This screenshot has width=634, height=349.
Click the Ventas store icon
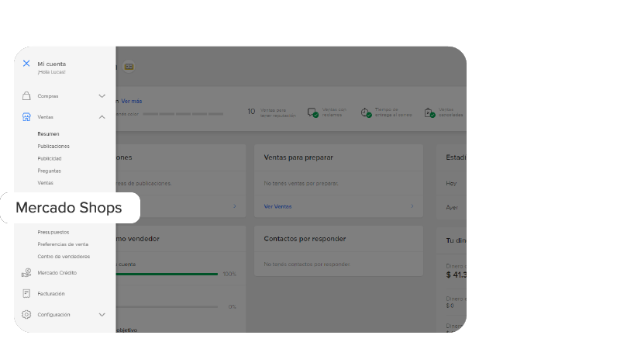click(x=26, y=117)
